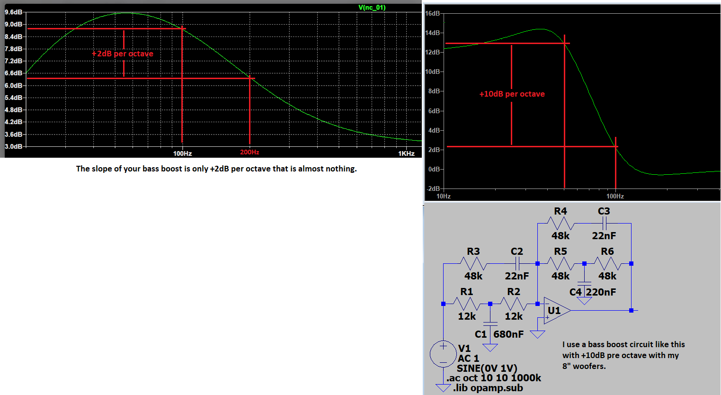
Task: Select the -2dB axis label in right plot
Action: point(434,189)
